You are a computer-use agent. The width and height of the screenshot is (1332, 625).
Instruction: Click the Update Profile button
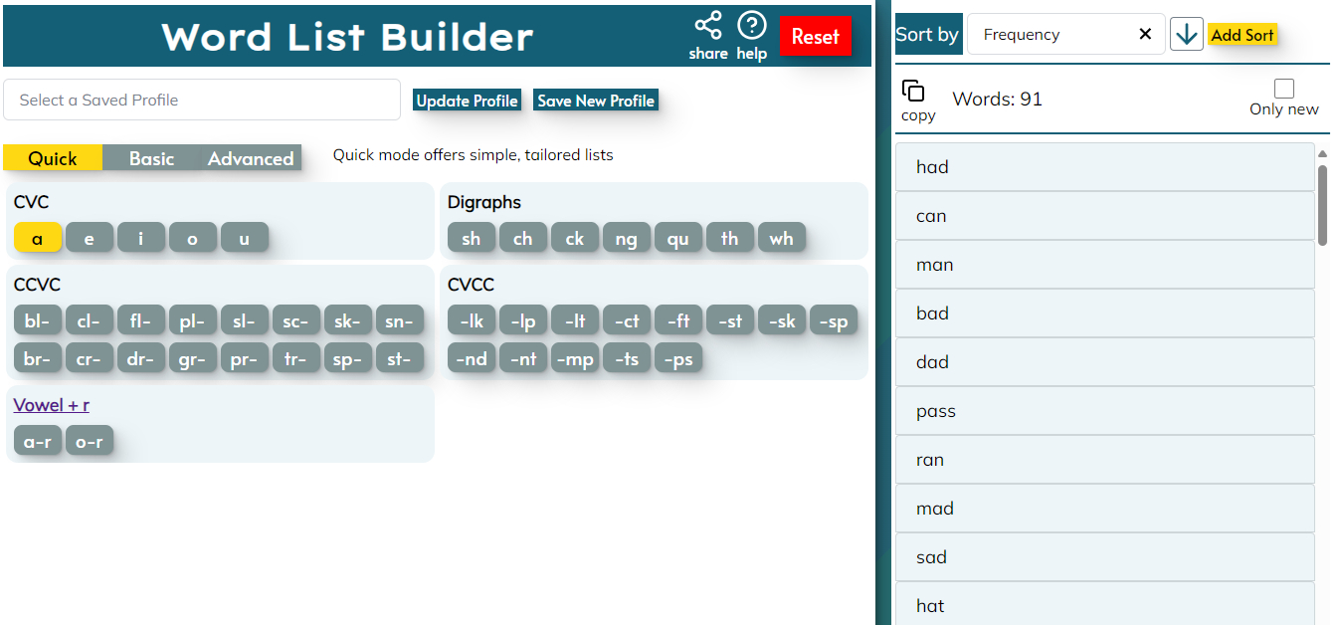467,101
